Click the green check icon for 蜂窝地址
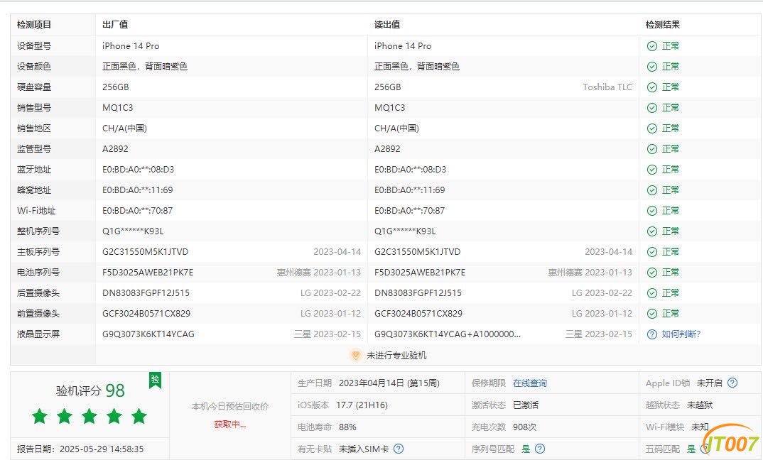This screenshot has width=763, height=460. click(x=652, y=190)
